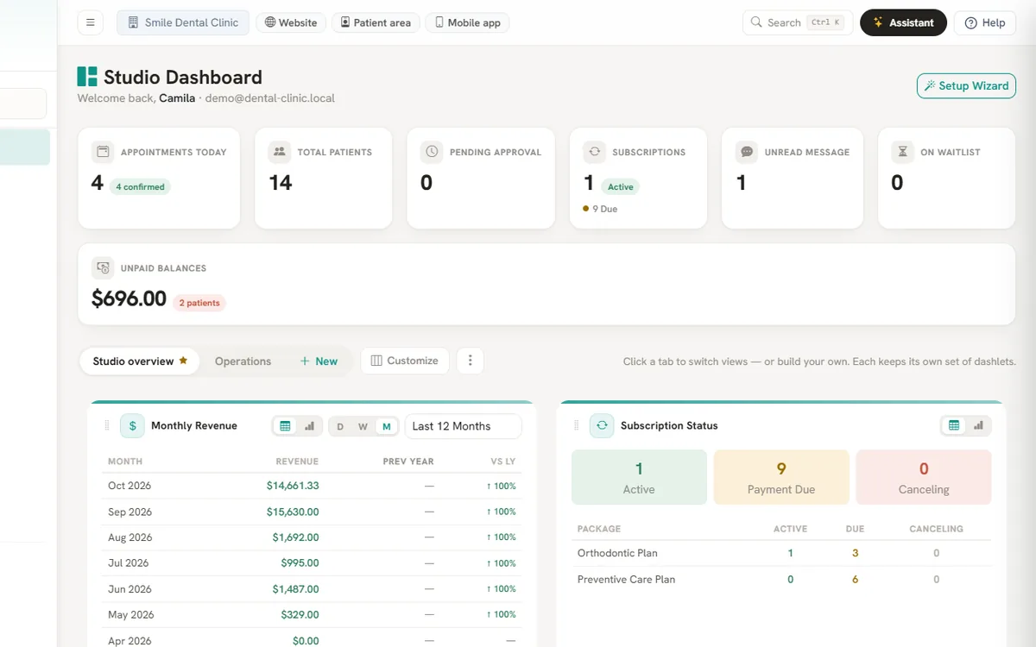Open the Mobile app in top bar
1036x647 pixels.
pyautogui.click(x=467, y=22)
